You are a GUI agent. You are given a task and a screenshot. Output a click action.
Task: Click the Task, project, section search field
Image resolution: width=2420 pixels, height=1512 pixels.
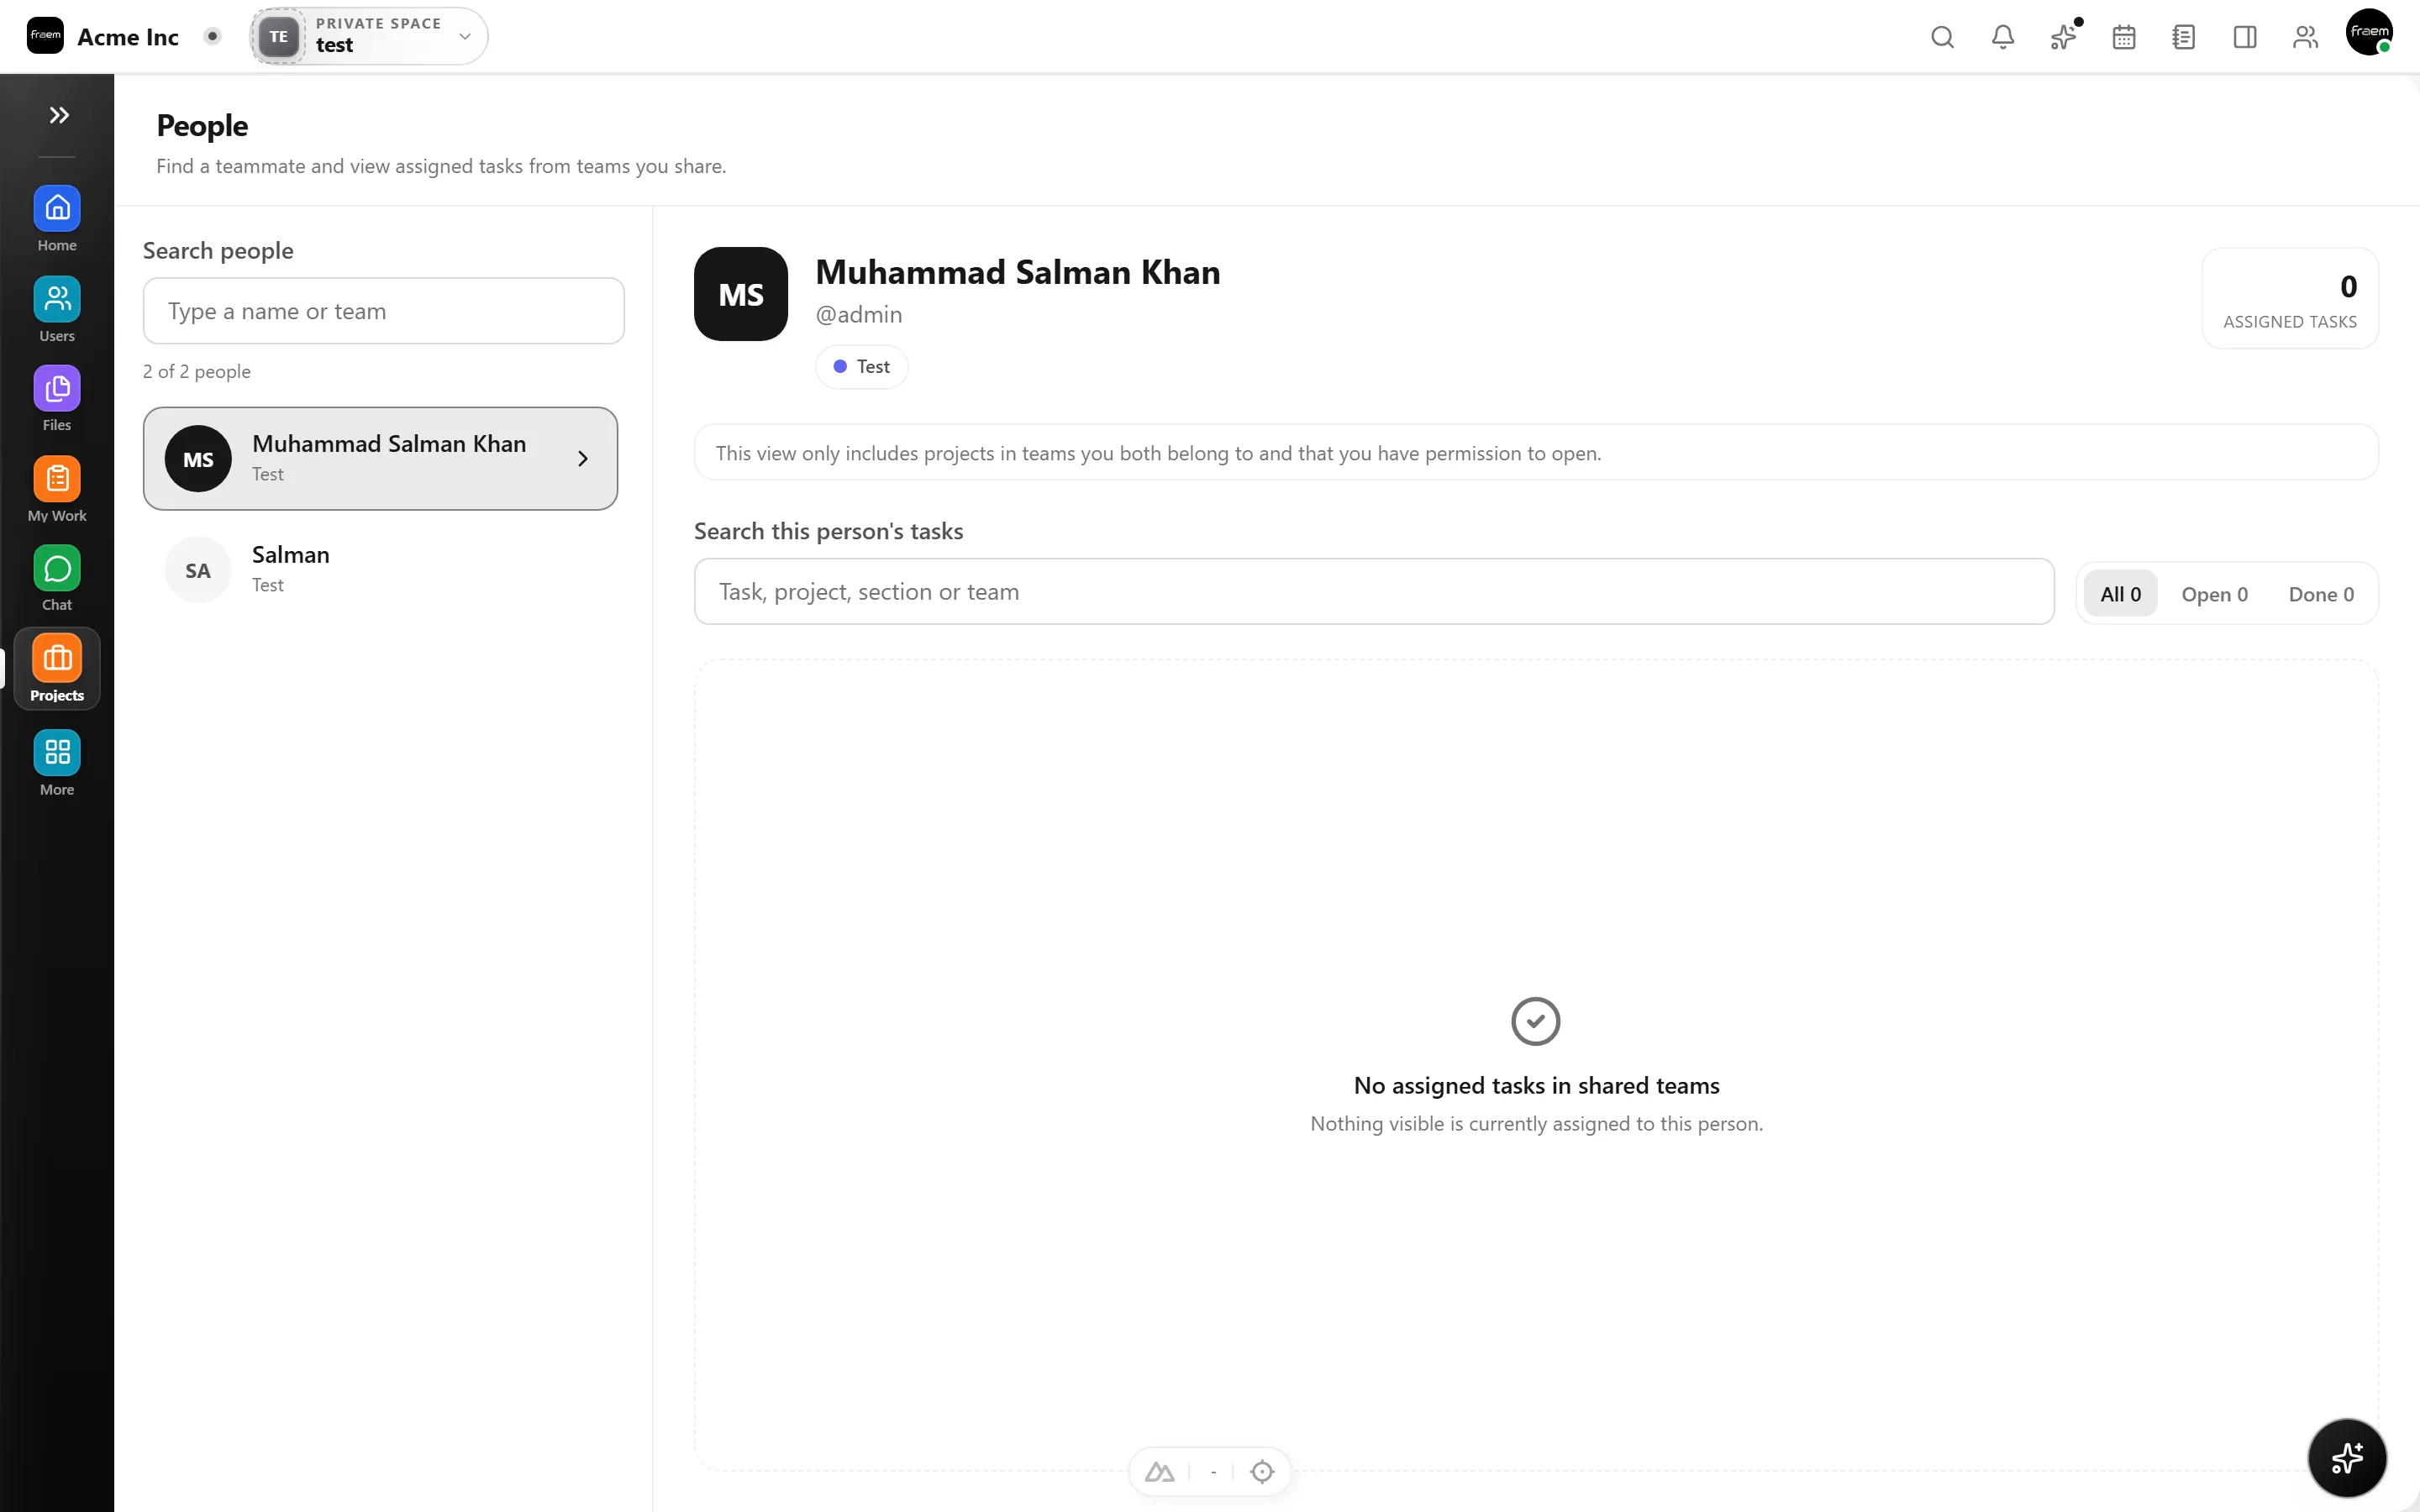(x=1374, y=592)
